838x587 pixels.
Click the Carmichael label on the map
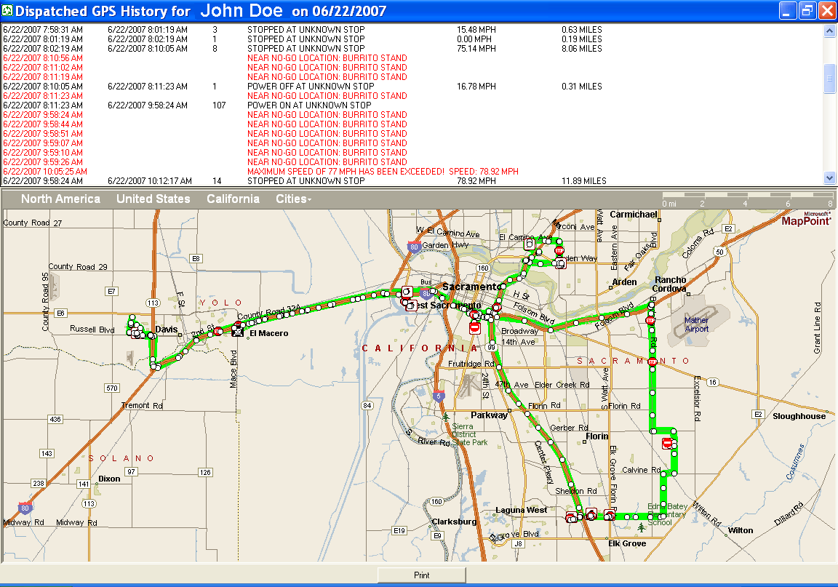point(634,215)
